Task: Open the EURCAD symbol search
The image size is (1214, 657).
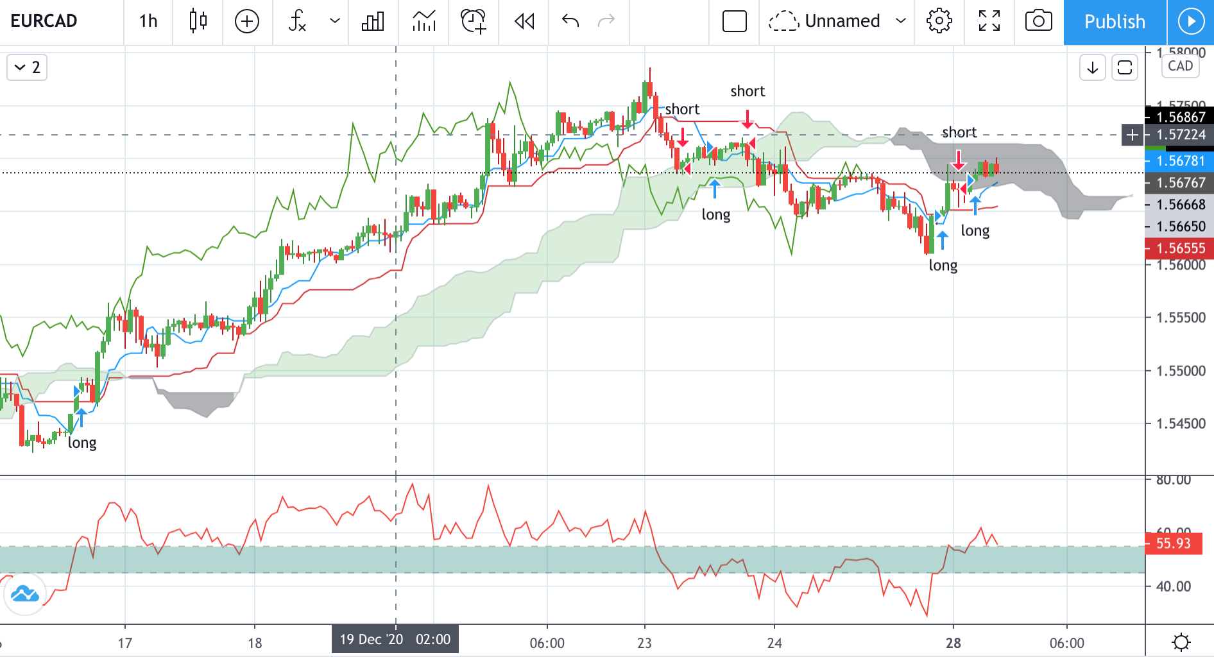Action: 44,21
